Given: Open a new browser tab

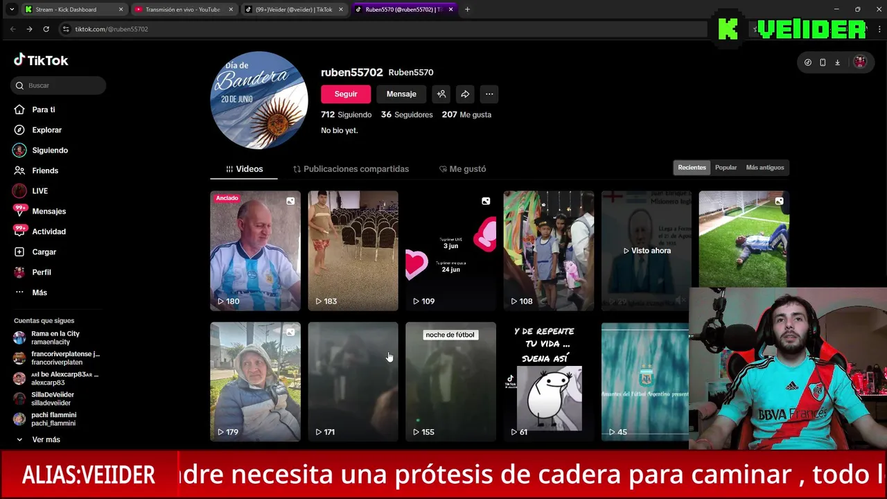Looking at the screenshot, I should 467,10.
